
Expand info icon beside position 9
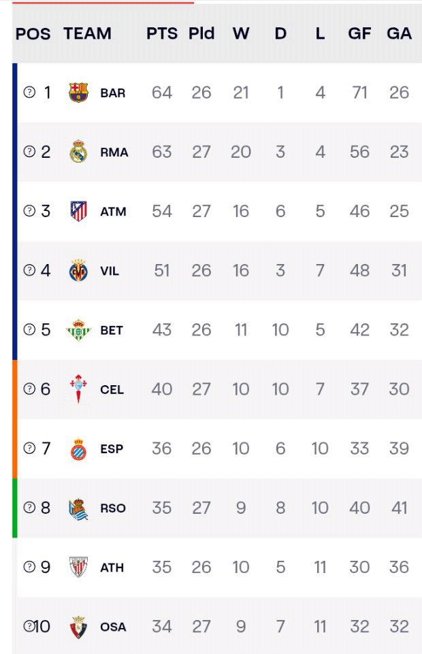pyautogui.click(x=29, y=568)
